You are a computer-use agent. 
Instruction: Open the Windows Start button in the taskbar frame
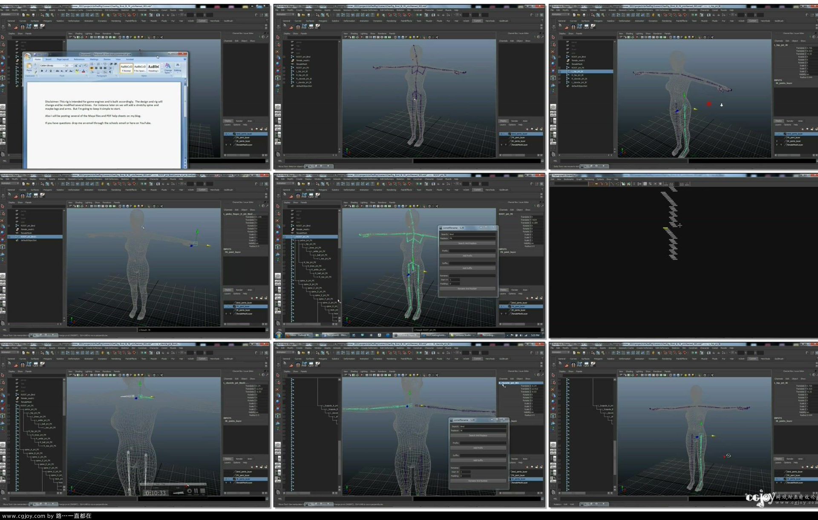[279, 335]
